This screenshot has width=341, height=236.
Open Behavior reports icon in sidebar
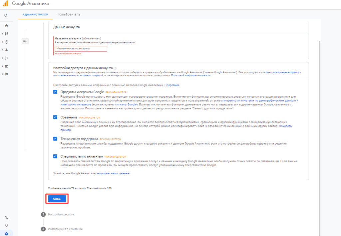7,66
